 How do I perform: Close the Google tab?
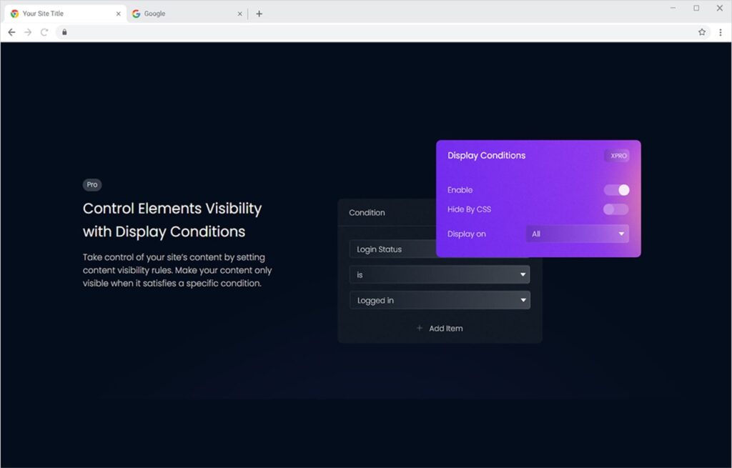click(x=239, y=14)
